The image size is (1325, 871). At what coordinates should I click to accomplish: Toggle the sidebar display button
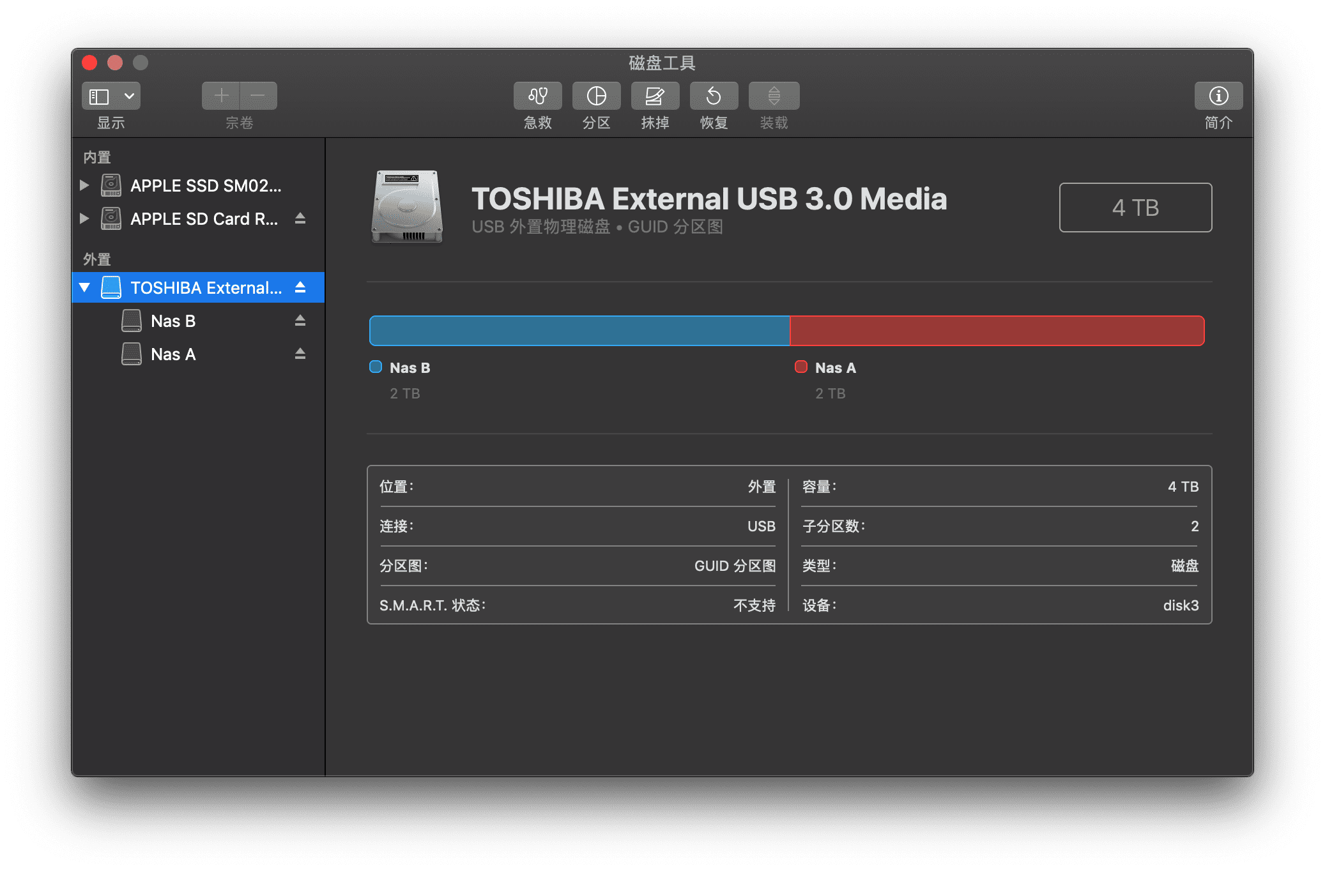click(x=100, y=96)
